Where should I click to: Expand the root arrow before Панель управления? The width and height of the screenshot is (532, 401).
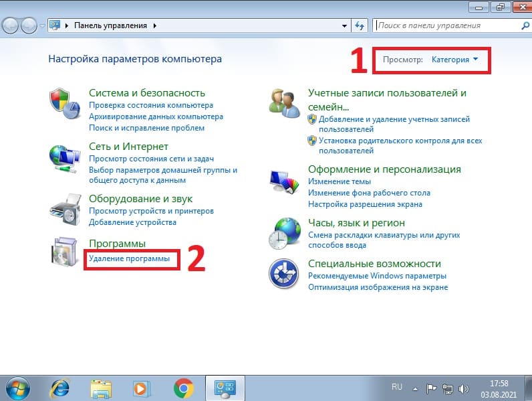[67, 25]
